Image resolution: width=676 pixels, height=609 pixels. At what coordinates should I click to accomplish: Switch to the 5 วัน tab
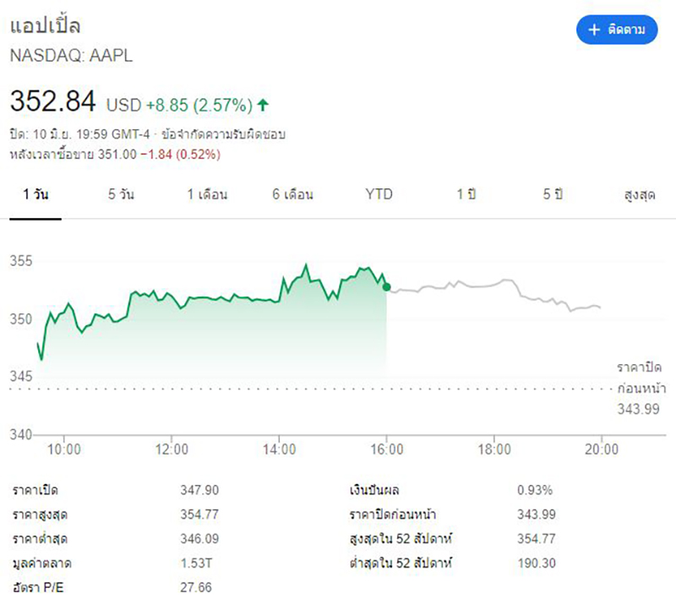tap(121, 195)
